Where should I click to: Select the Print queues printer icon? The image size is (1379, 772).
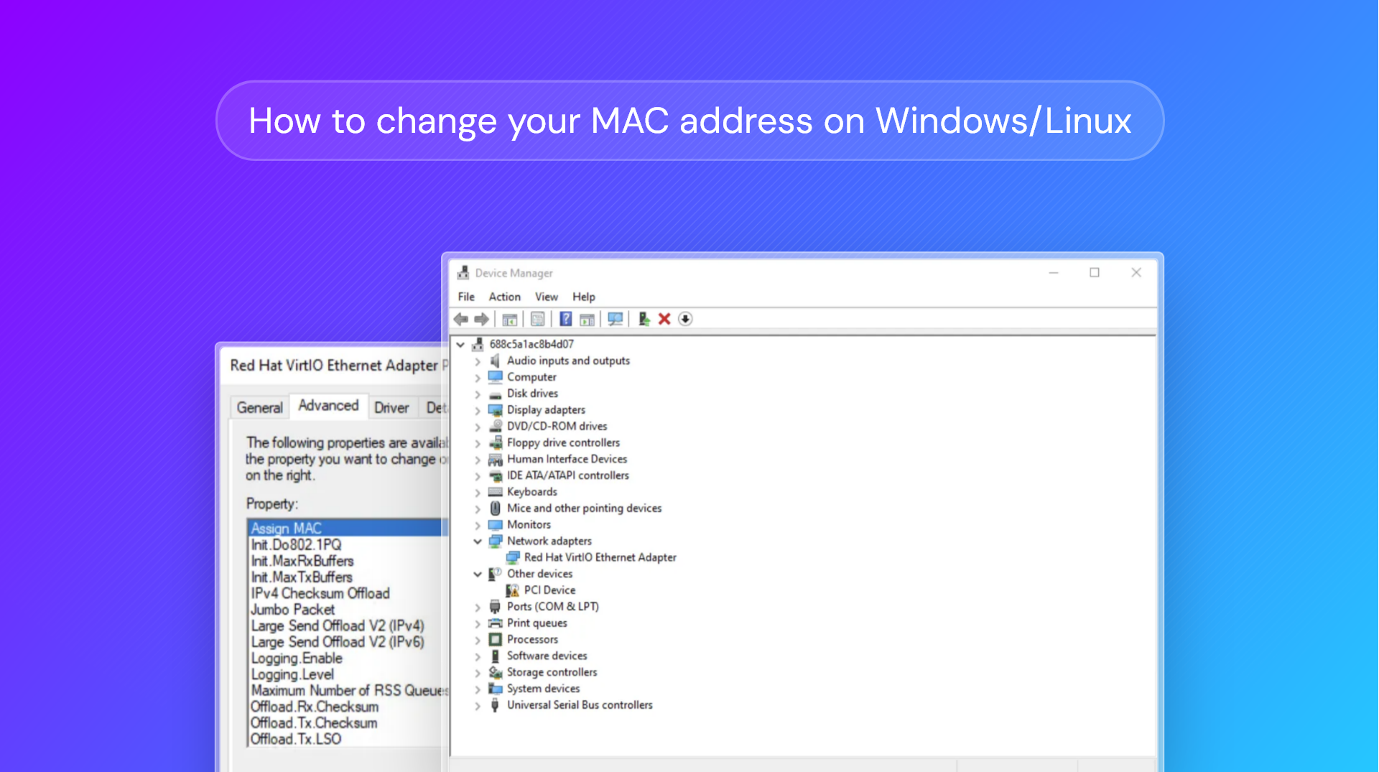coord(495,623)
